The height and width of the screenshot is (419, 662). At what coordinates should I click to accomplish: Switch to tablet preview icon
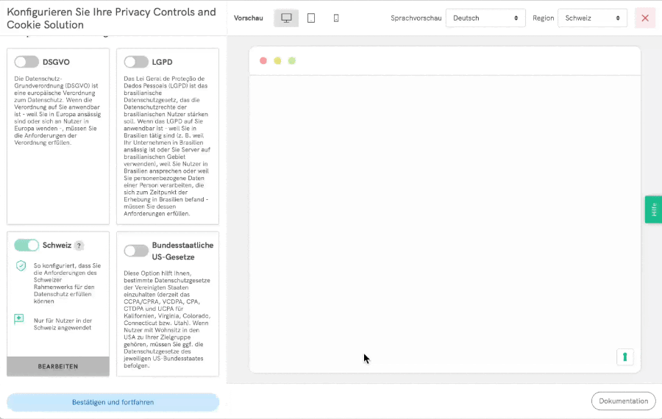coord(311,18)
